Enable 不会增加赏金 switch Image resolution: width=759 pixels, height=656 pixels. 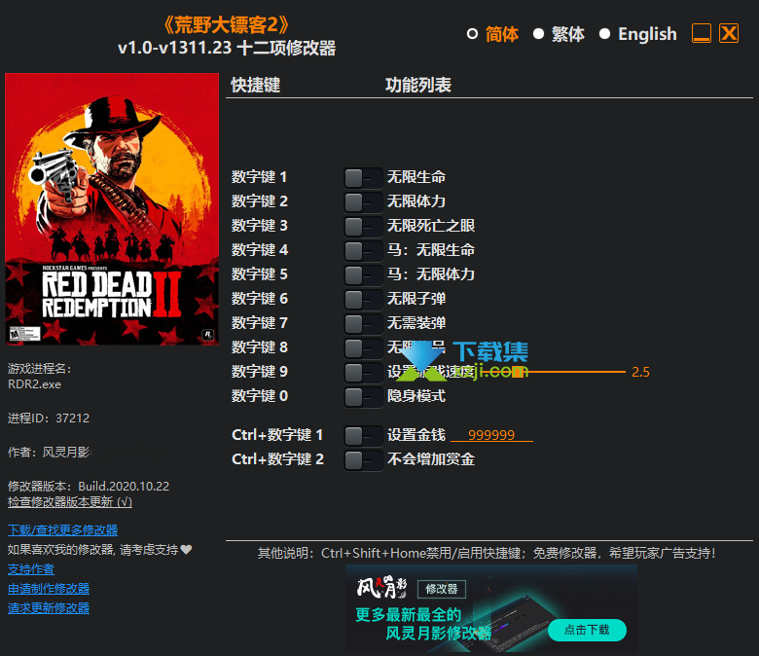click(363, 460)
